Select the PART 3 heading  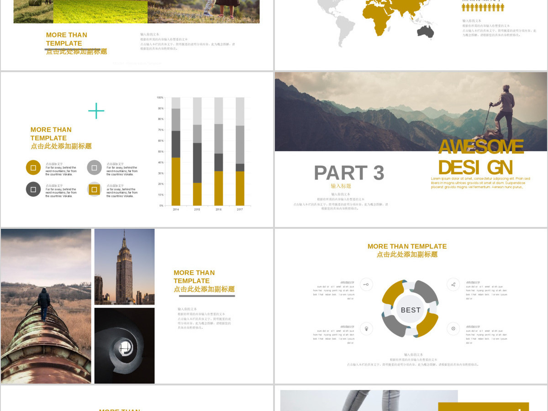349,173
